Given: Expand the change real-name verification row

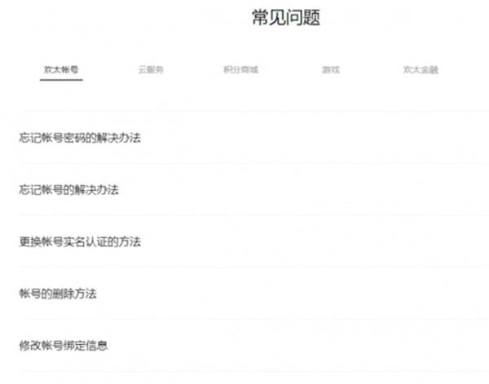Looking at the screenshot, I should [244, 242].
